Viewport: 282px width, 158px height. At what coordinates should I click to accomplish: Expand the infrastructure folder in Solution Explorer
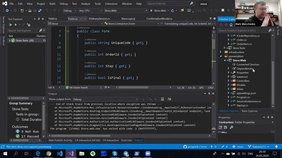(221, 52)
